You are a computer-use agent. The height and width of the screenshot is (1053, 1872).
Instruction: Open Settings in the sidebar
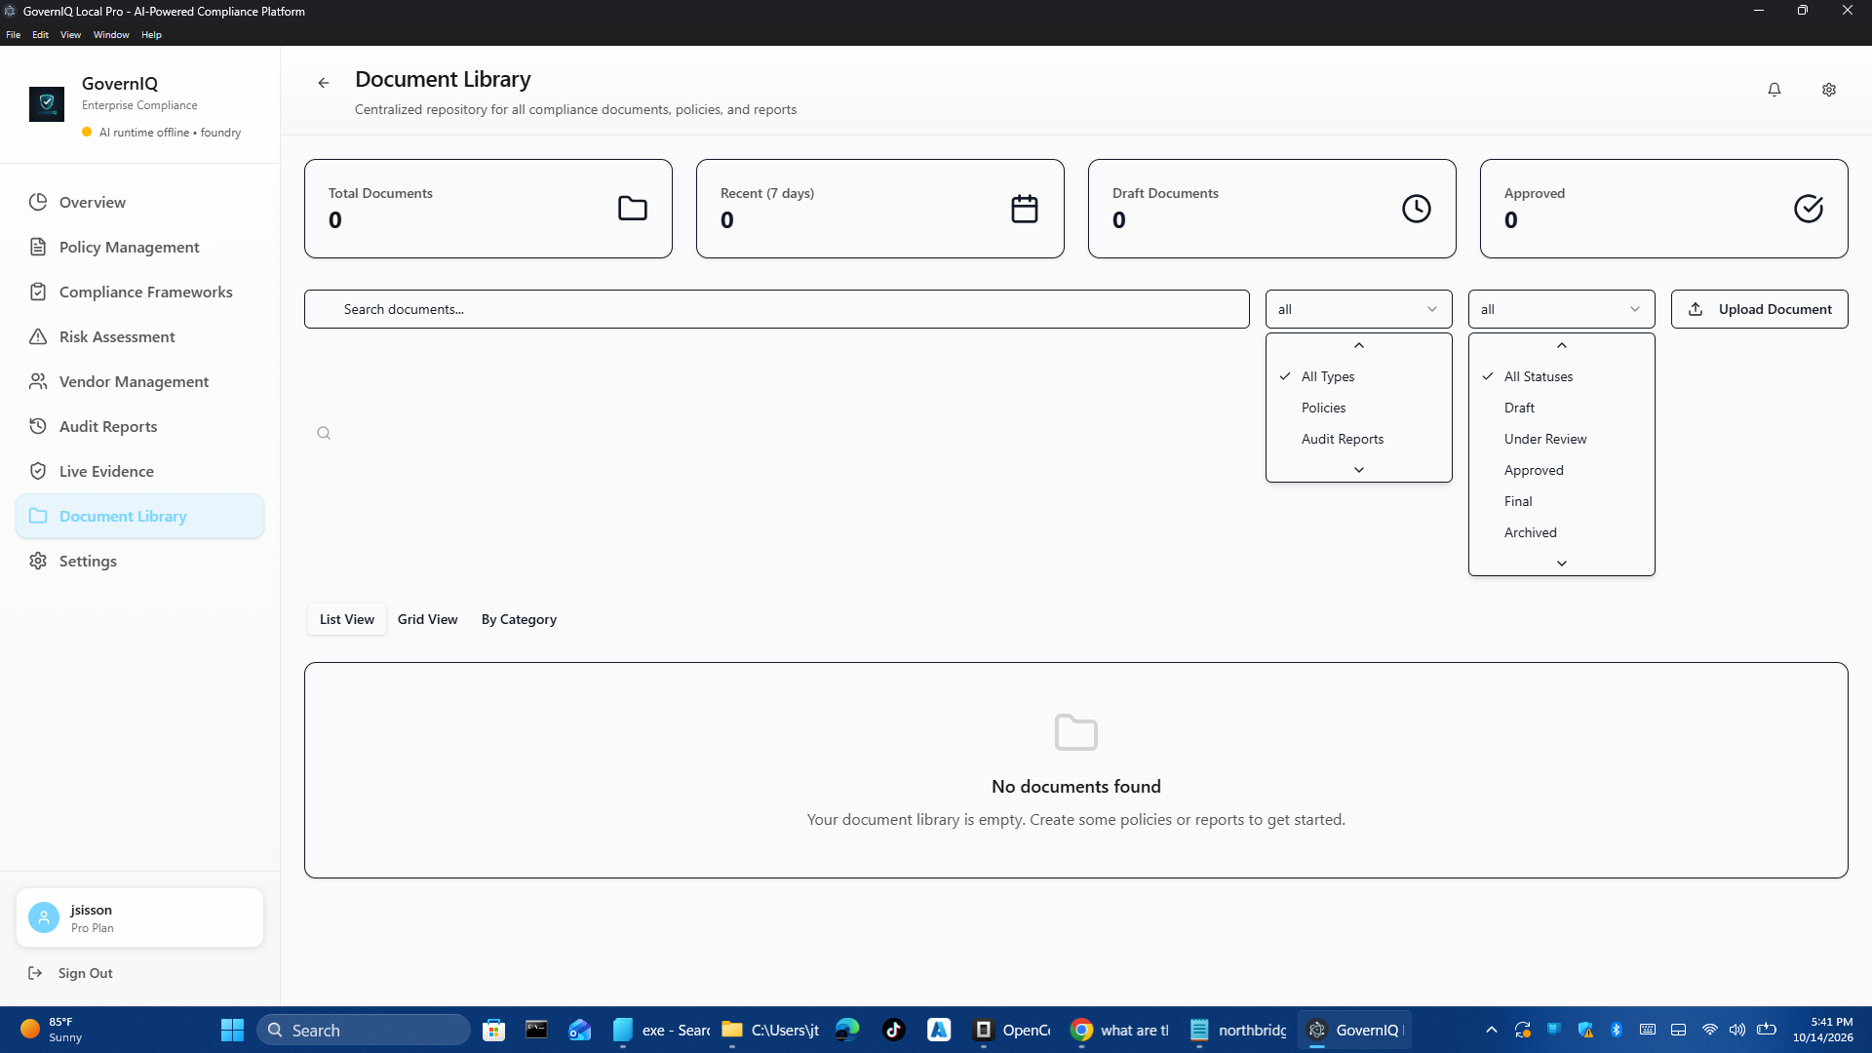(139, 561)
